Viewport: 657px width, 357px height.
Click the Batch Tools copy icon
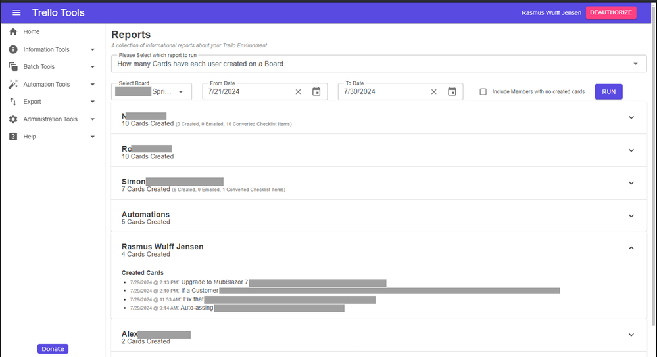(x=13, y=67)
